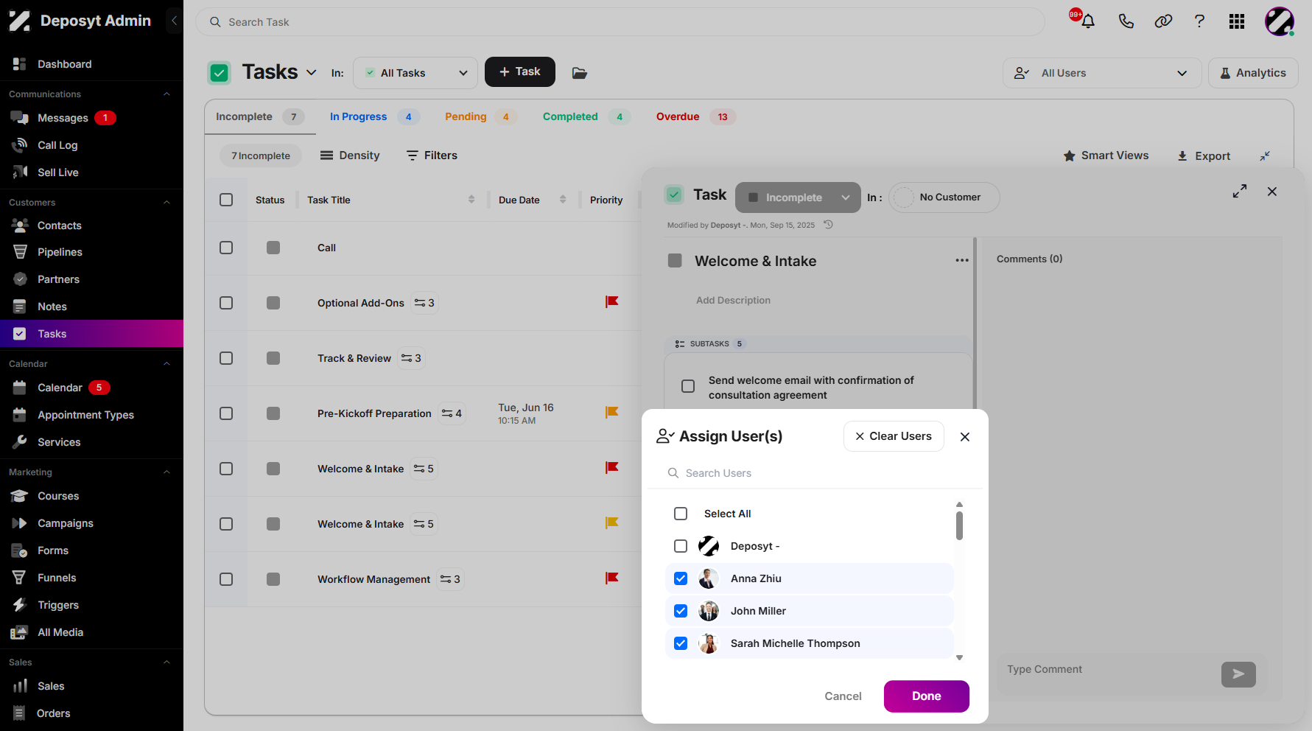Expand the task panel to full screen

[x=1240, y=191]
